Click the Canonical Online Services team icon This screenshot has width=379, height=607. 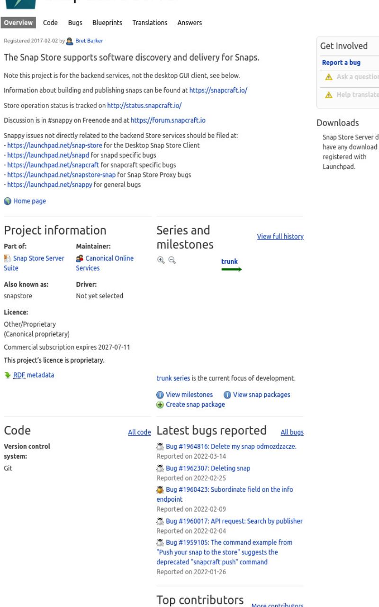[80, 258]
